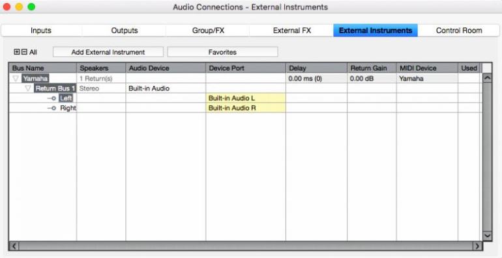Go to the External FX tab

pos(291,31)
